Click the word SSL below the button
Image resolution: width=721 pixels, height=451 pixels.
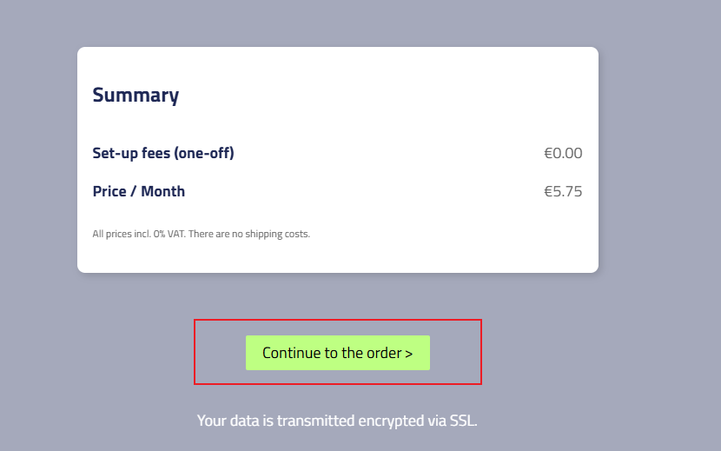click(x=463, y=421)
